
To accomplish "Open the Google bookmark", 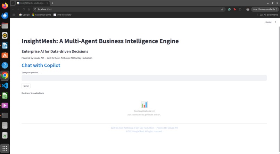I will click(24, 15).
